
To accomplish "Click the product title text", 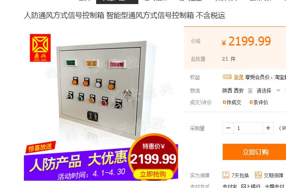I will (125, 15).
